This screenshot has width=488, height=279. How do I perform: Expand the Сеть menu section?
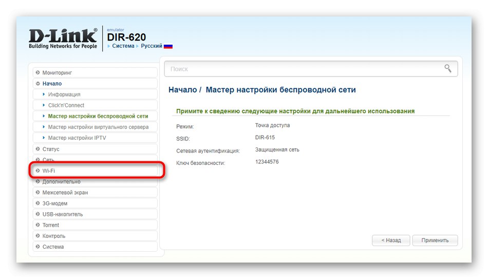pos(95,159)
